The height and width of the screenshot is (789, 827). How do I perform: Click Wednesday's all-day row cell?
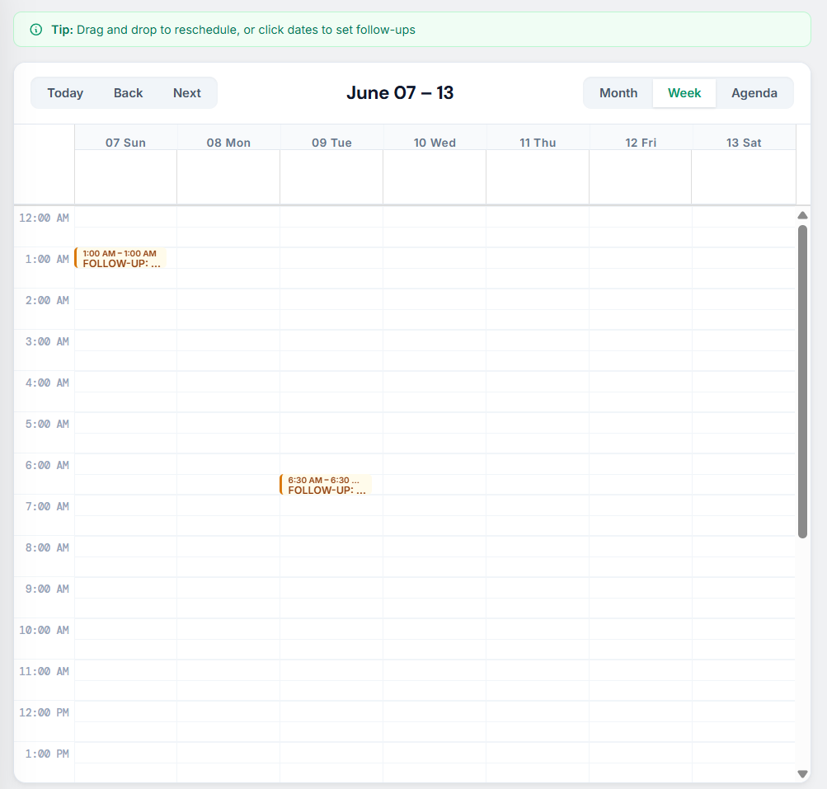435,176
